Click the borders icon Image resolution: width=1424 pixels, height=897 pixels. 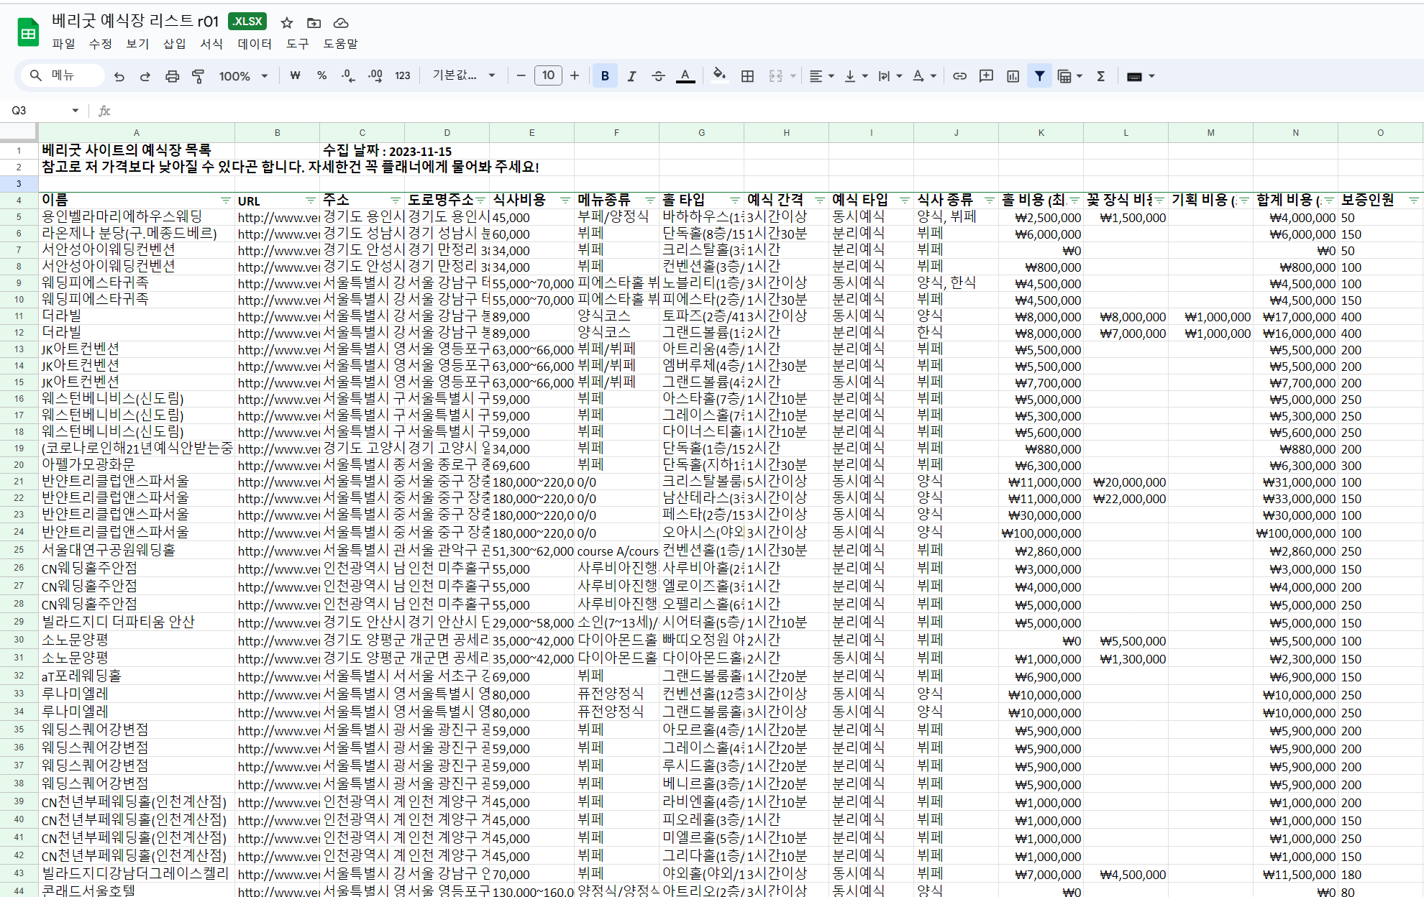[747, 76]
